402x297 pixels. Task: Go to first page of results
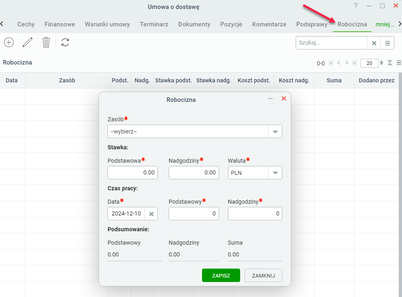(331, 63)
